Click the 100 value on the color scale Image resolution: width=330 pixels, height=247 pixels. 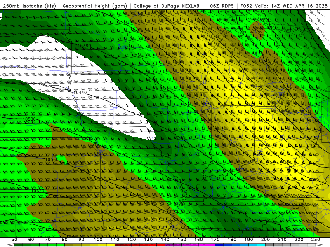(98, 240)
